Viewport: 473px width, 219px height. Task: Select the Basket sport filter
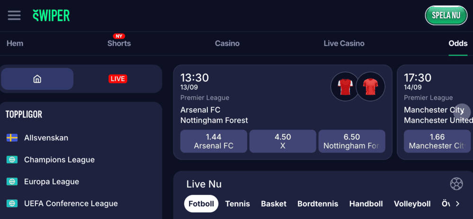coord(274,204)
